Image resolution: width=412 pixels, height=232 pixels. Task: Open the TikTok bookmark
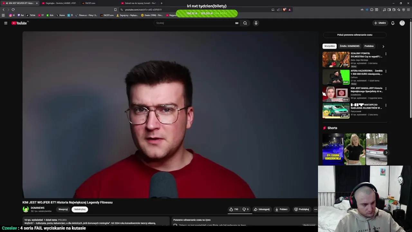click(31, 15)
